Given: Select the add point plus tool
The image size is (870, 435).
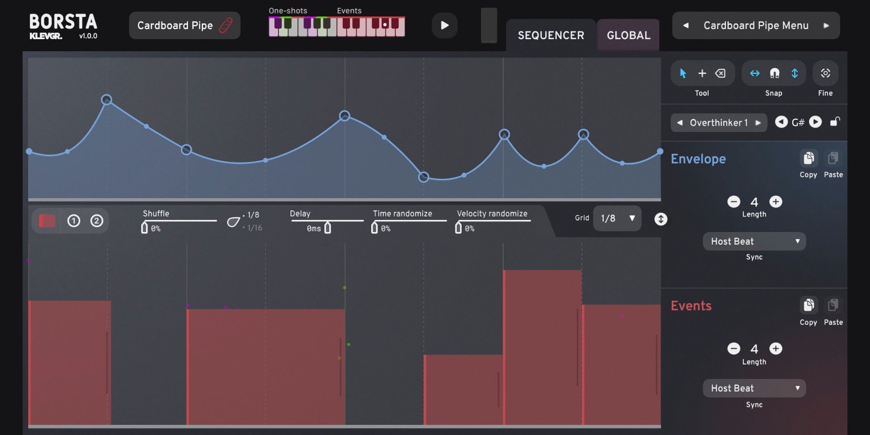Looking at the screenshot, I should 702,73.
